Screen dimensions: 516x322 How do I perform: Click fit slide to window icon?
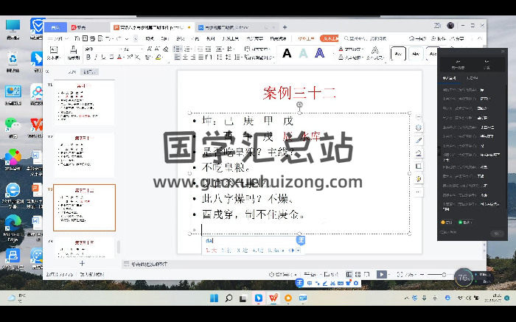click(x=400, y=274)
